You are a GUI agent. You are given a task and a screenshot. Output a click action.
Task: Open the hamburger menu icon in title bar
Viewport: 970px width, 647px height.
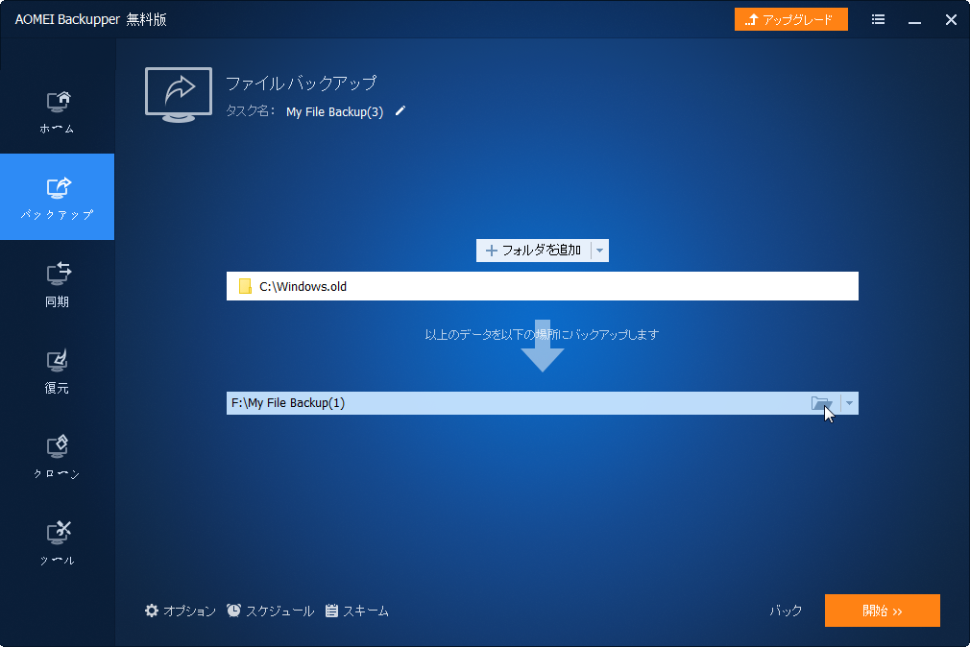[x=878, y=20]
